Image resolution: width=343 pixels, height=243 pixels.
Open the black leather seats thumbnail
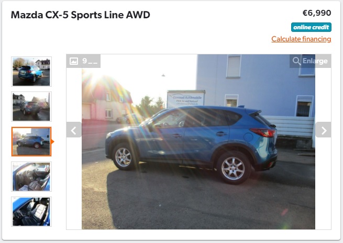click(31, 212)
